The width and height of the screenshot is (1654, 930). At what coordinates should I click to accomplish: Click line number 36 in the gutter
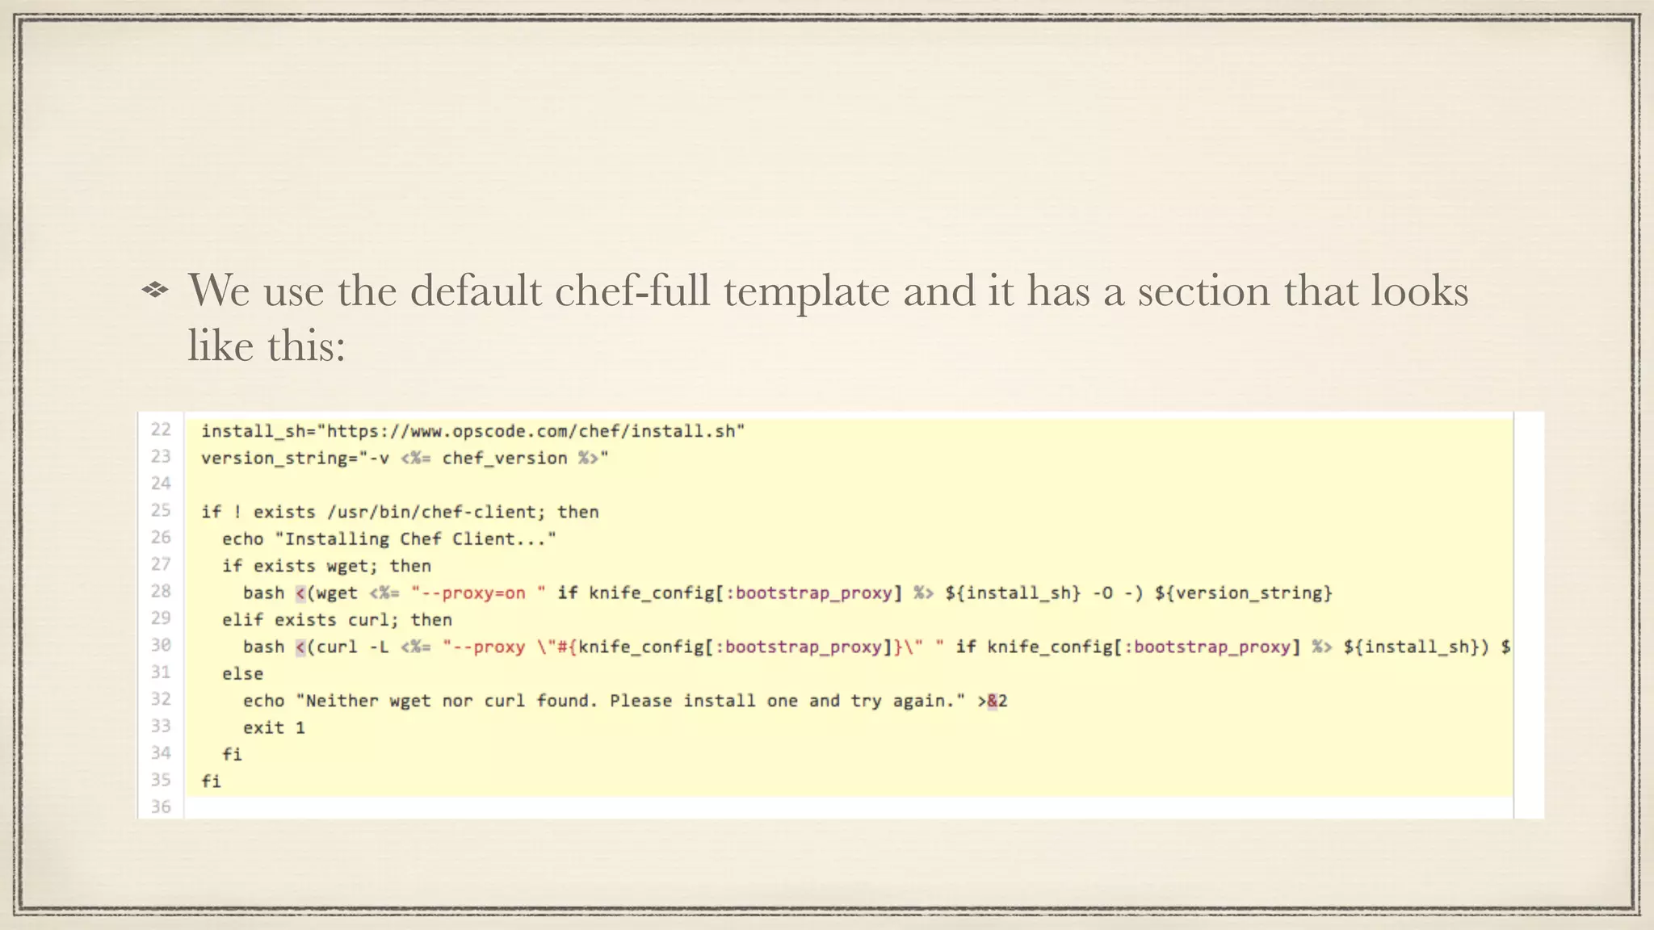[x=161, y=806]
